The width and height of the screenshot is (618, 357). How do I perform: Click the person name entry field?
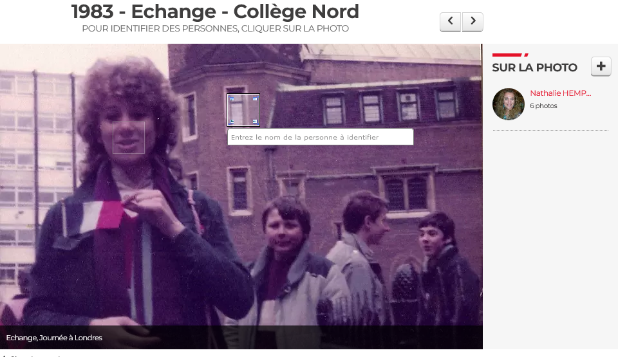click(x=321, y=137)
